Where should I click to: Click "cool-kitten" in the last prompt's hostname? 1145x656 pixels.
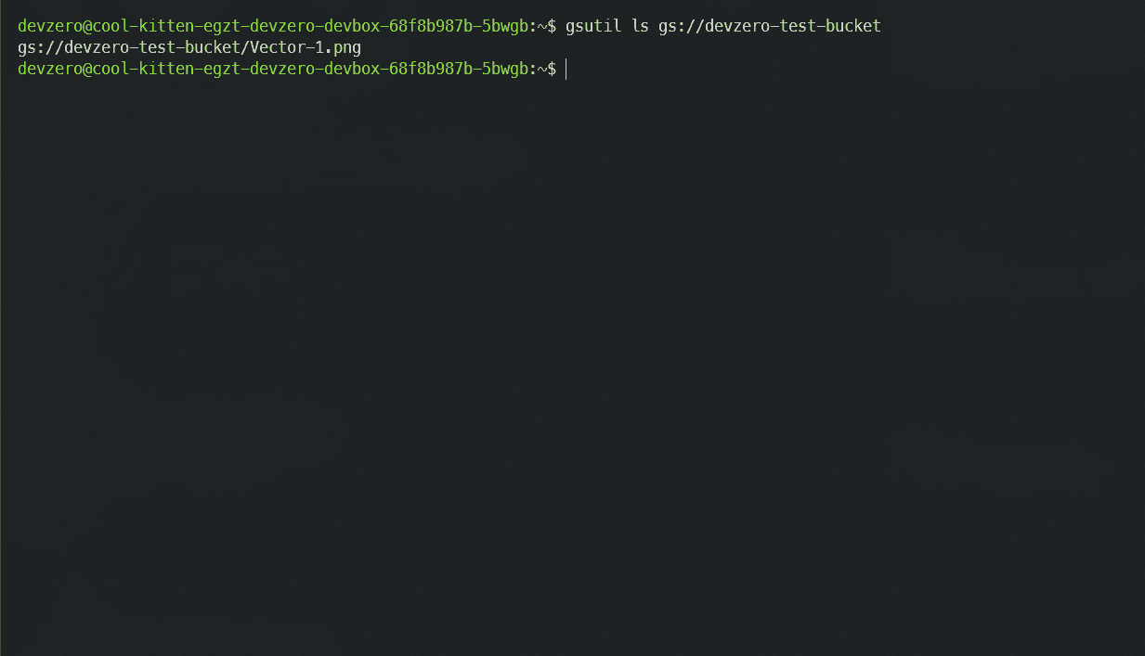pos(143,69)
